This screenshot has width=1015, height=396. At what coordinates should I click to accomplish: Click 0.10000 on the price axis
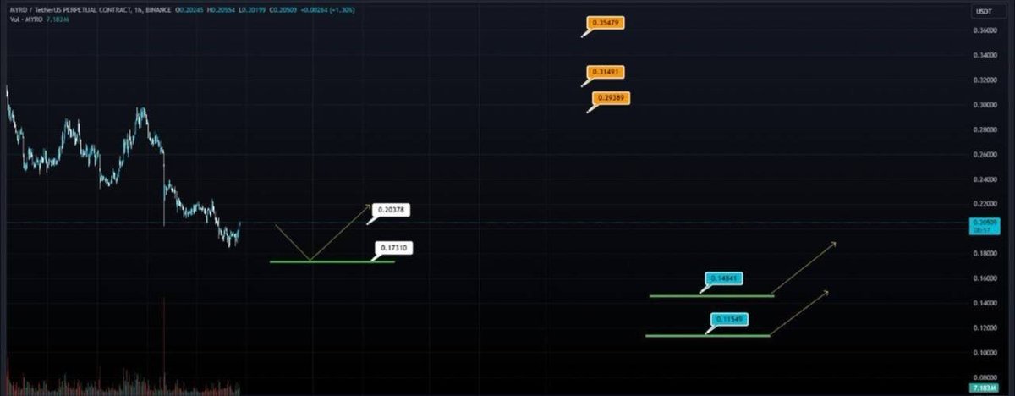[x=986, y=353]
